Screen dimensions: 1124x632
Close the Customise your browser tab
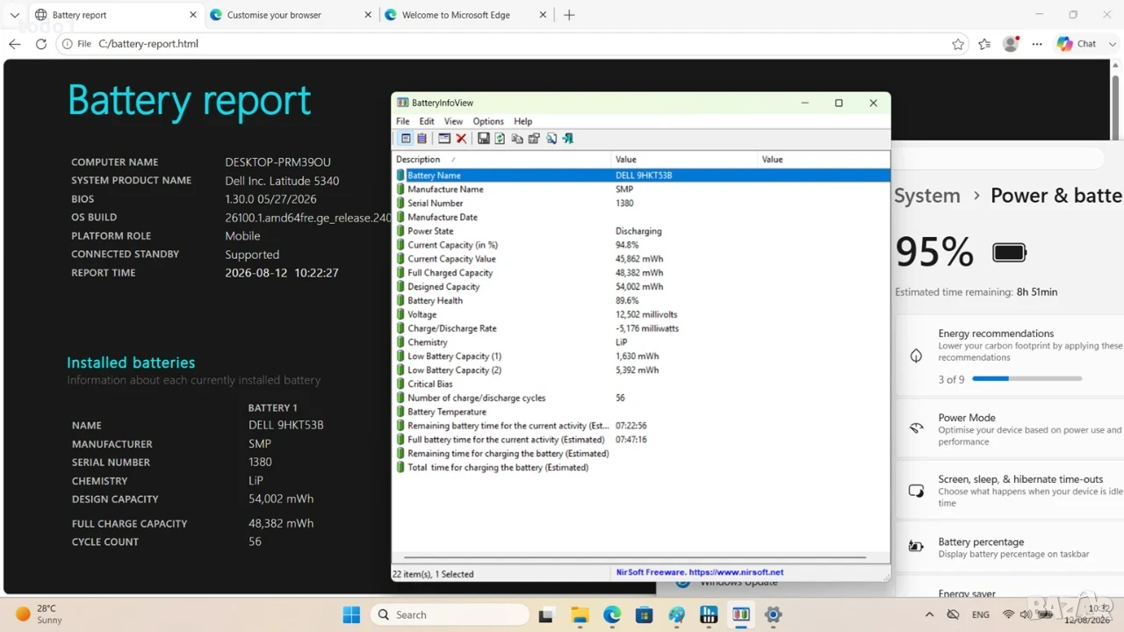[368, 15]
